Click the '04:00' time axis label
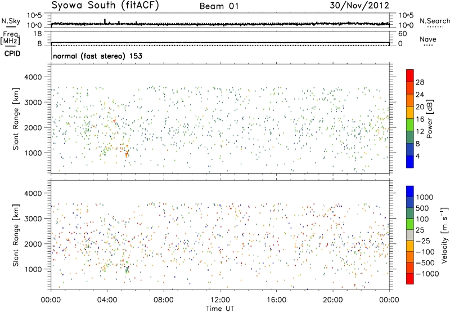Viewport: 450px width, 312px height. (x=107, y=300)
